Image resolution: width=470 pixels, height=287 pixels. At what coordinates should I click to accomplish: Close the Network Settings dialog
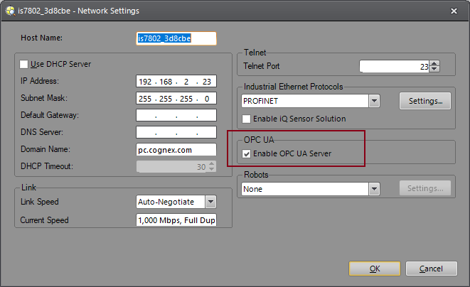click(454, 11)
